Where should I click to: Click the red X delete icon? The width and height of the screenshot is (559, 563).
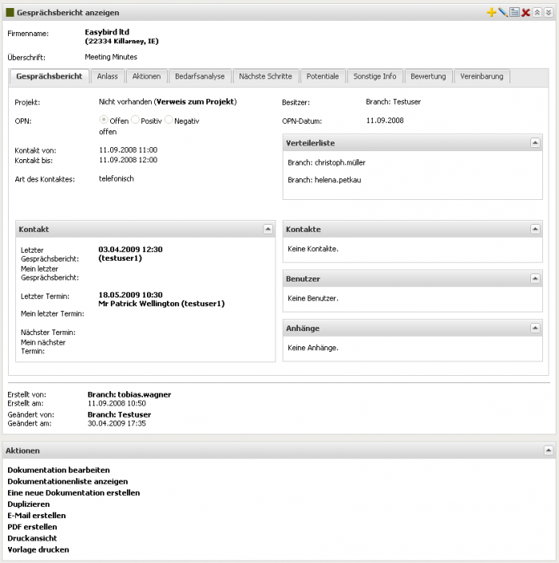coord(525,13)
